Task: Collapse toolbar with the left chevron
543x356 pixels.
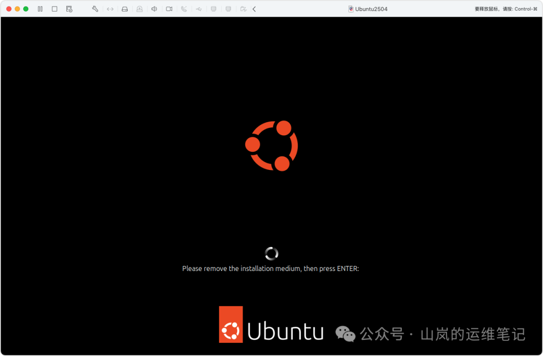Action: click(x=254, y=9)
